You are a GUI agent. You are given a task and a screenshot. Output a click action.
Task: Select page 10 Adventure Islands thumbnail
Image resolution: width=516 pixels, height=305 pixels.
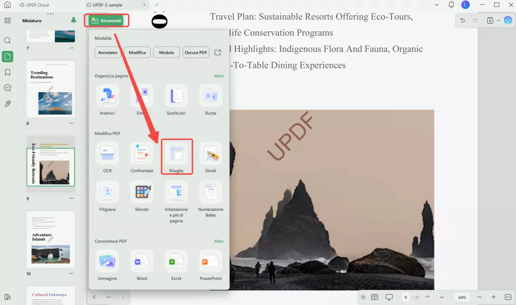click(x=51, y=240)
